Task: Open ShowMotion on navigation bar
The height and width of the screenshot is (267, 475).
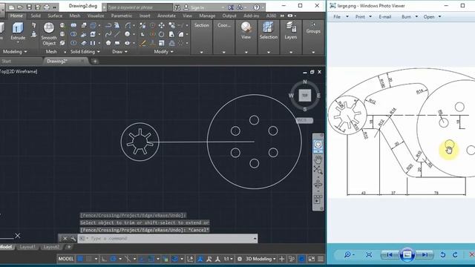Action: click(318, 200)
